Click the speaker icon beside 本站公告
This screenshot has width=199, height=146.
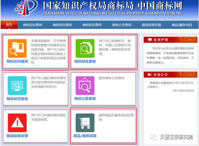pyautogui.click(x=150, y=75)
